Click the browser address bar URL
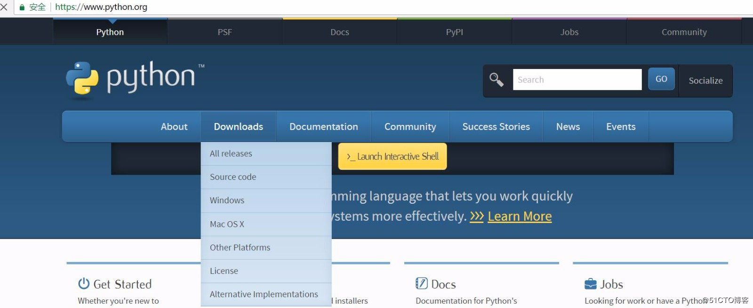 tap(101, 7)
